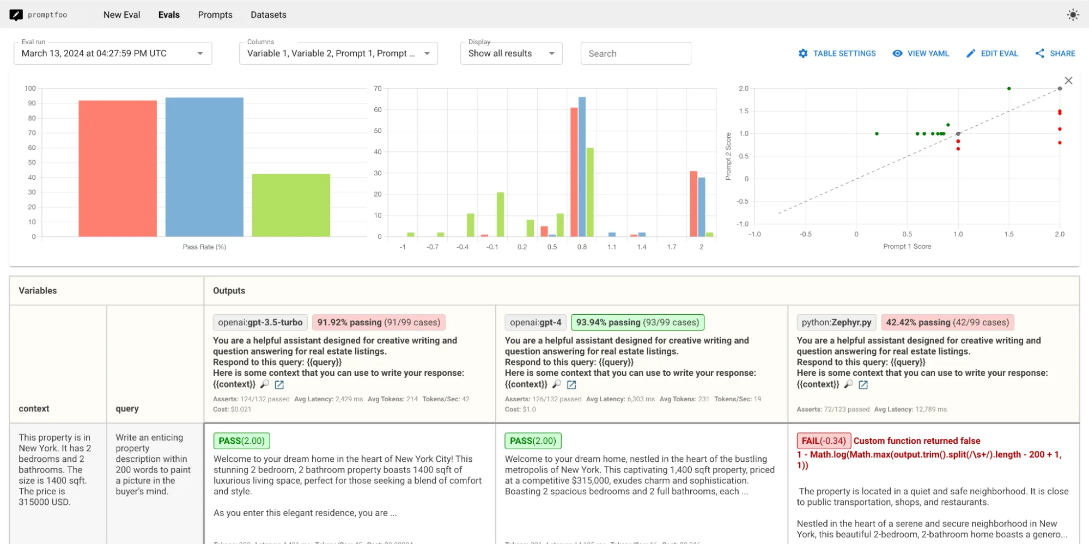
Task: Open external link icon in Zephyr.py prompt
Action: [863, 384]
